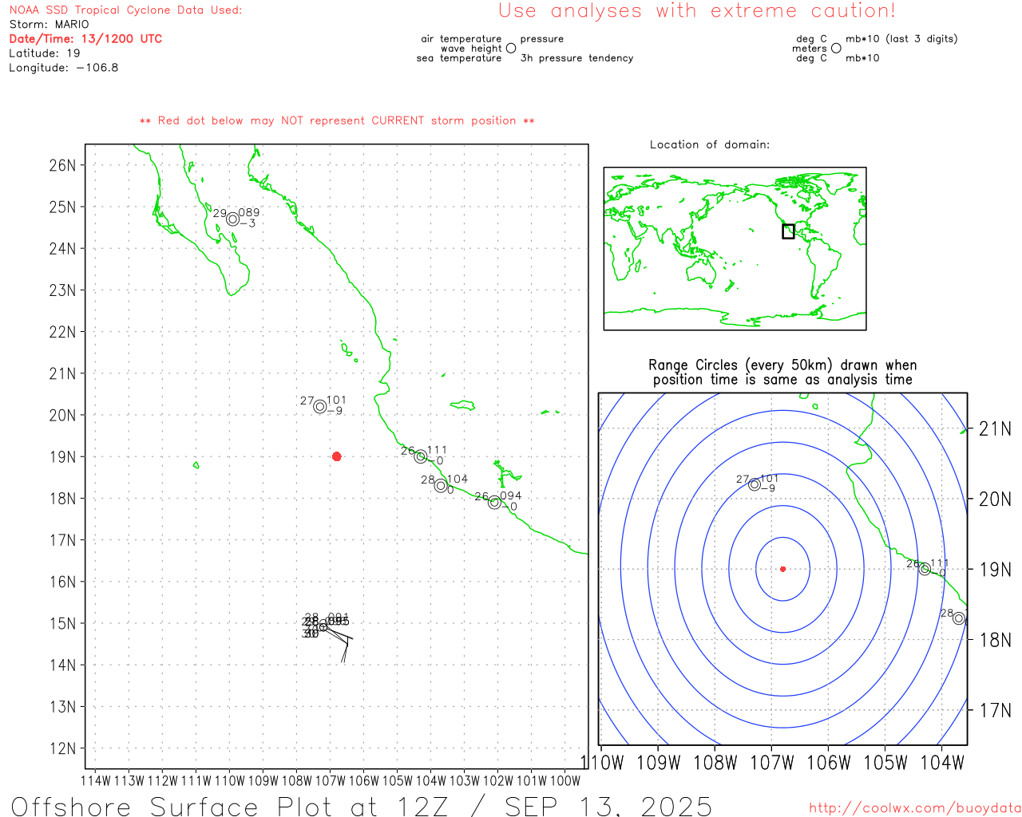Click the 'sea temperature' legend text
Image resolution: width=1022 pixels, height=817 pixels.
(x=459, y=58)
